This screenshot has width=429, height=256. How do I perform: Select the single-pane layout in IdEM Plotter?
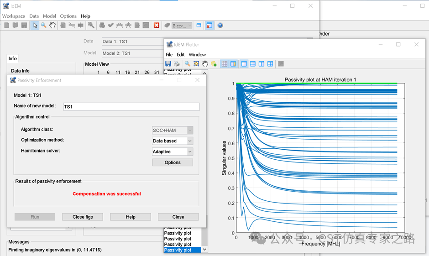[x=244, y=64]
